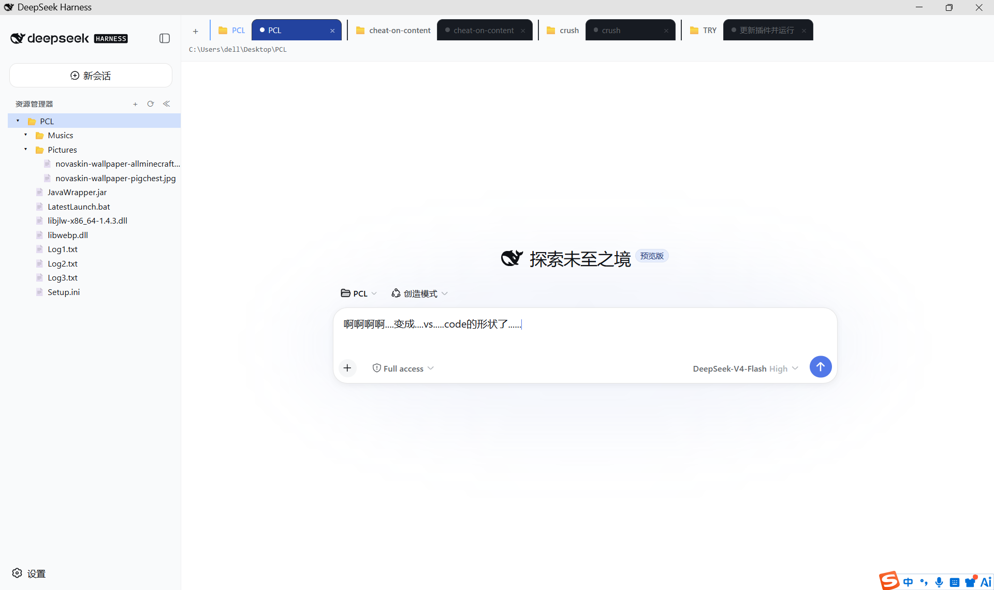The height and width of the screenshot is (590, 994).
Task: Expand the Musics folder arrow
Action: [x=26, y=135]
